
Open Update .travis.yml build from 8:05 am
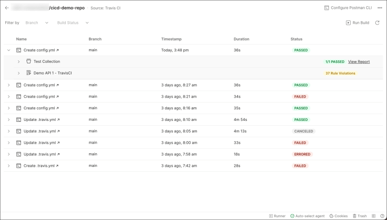click(42, 131)
